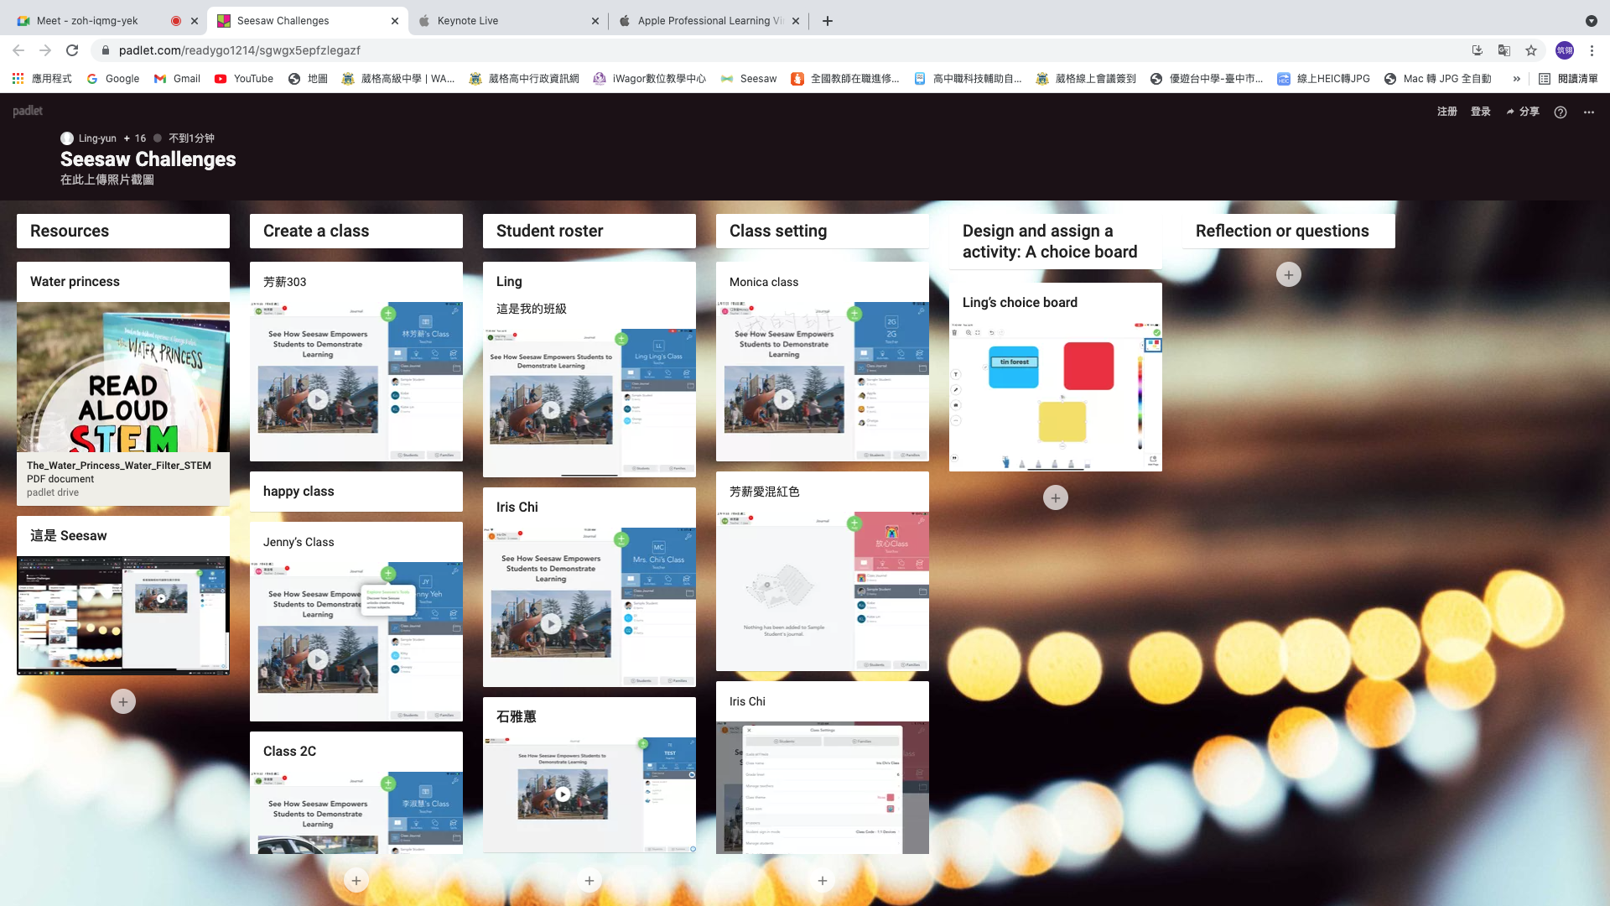Click the 登录 login link
The height and width of the screenshot is (906, 1610).
[1480, 112]
